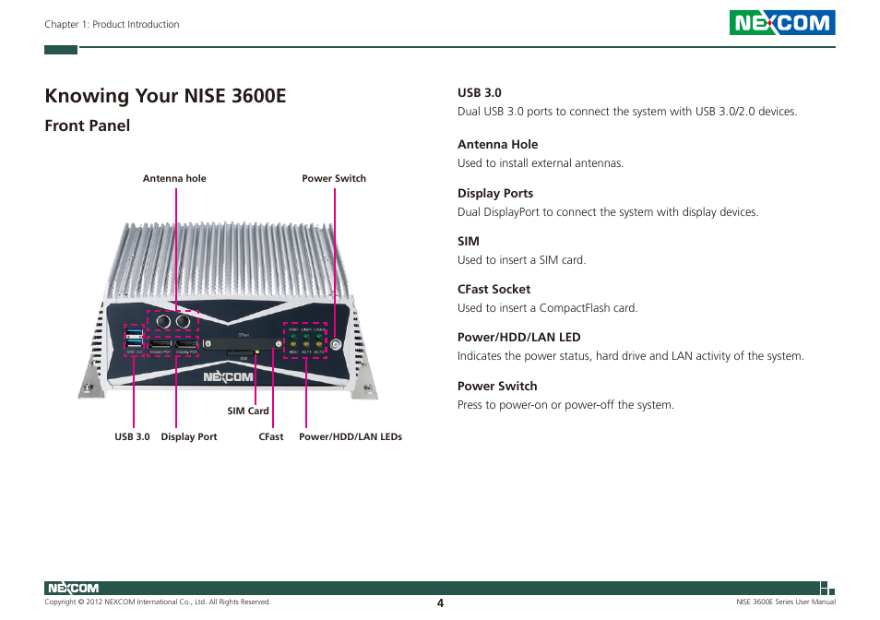The height and width of the screenshot is (620, 880).
Task: Click the blue USB 3.0 ports on the device
Action: click(135, 337)
